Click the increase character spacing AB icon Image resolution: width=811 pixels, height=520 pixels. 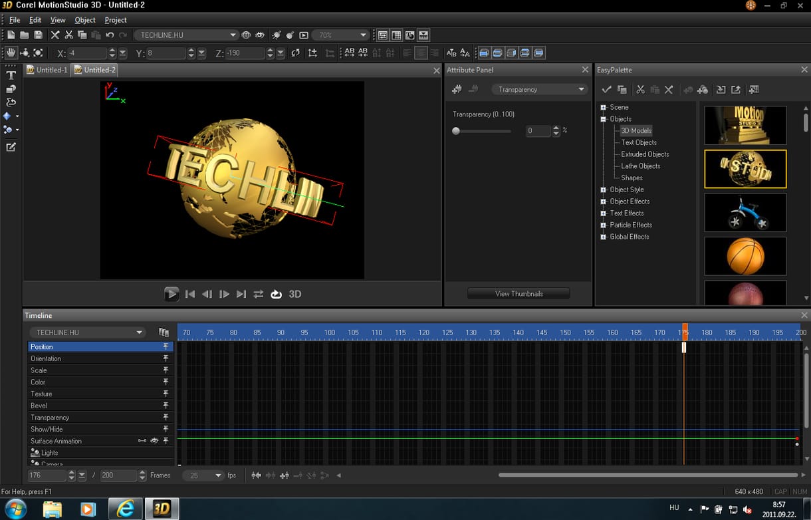click(x=350, y=53)
